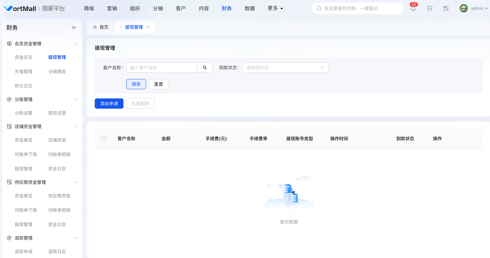Collapse the 分账管理 menu group
The width and height of the screenshot is (490, 258).
point(75,99)
